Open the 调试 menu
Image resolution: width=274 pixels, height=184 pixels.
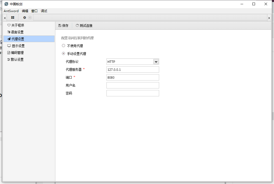click(x=44, y=11)
